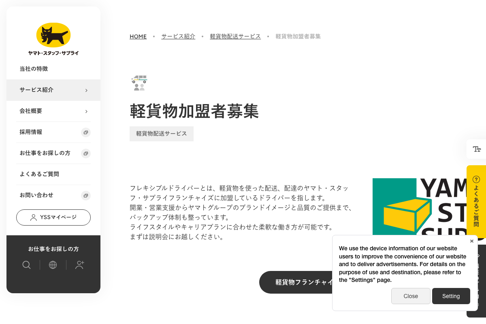Open the 会社概要 menu item

pyautogui.click(x=53, y=111)
